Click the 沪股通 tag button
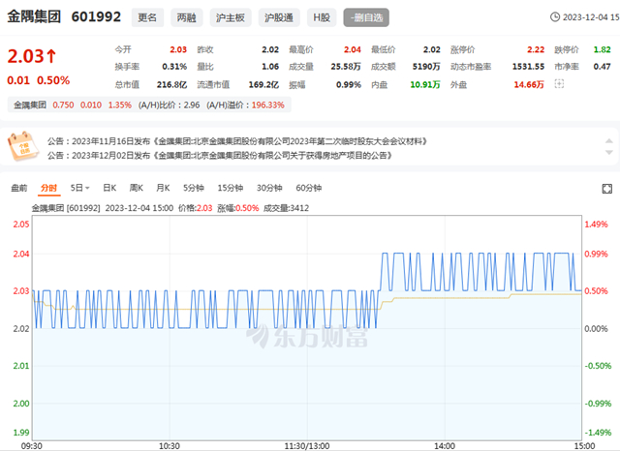The width and height of the screenshot is (620, 451). (x=279, y=17)
